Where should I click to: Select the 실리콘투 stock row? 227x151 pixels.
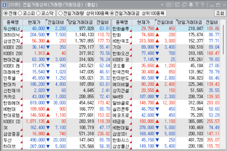(166, 109)
